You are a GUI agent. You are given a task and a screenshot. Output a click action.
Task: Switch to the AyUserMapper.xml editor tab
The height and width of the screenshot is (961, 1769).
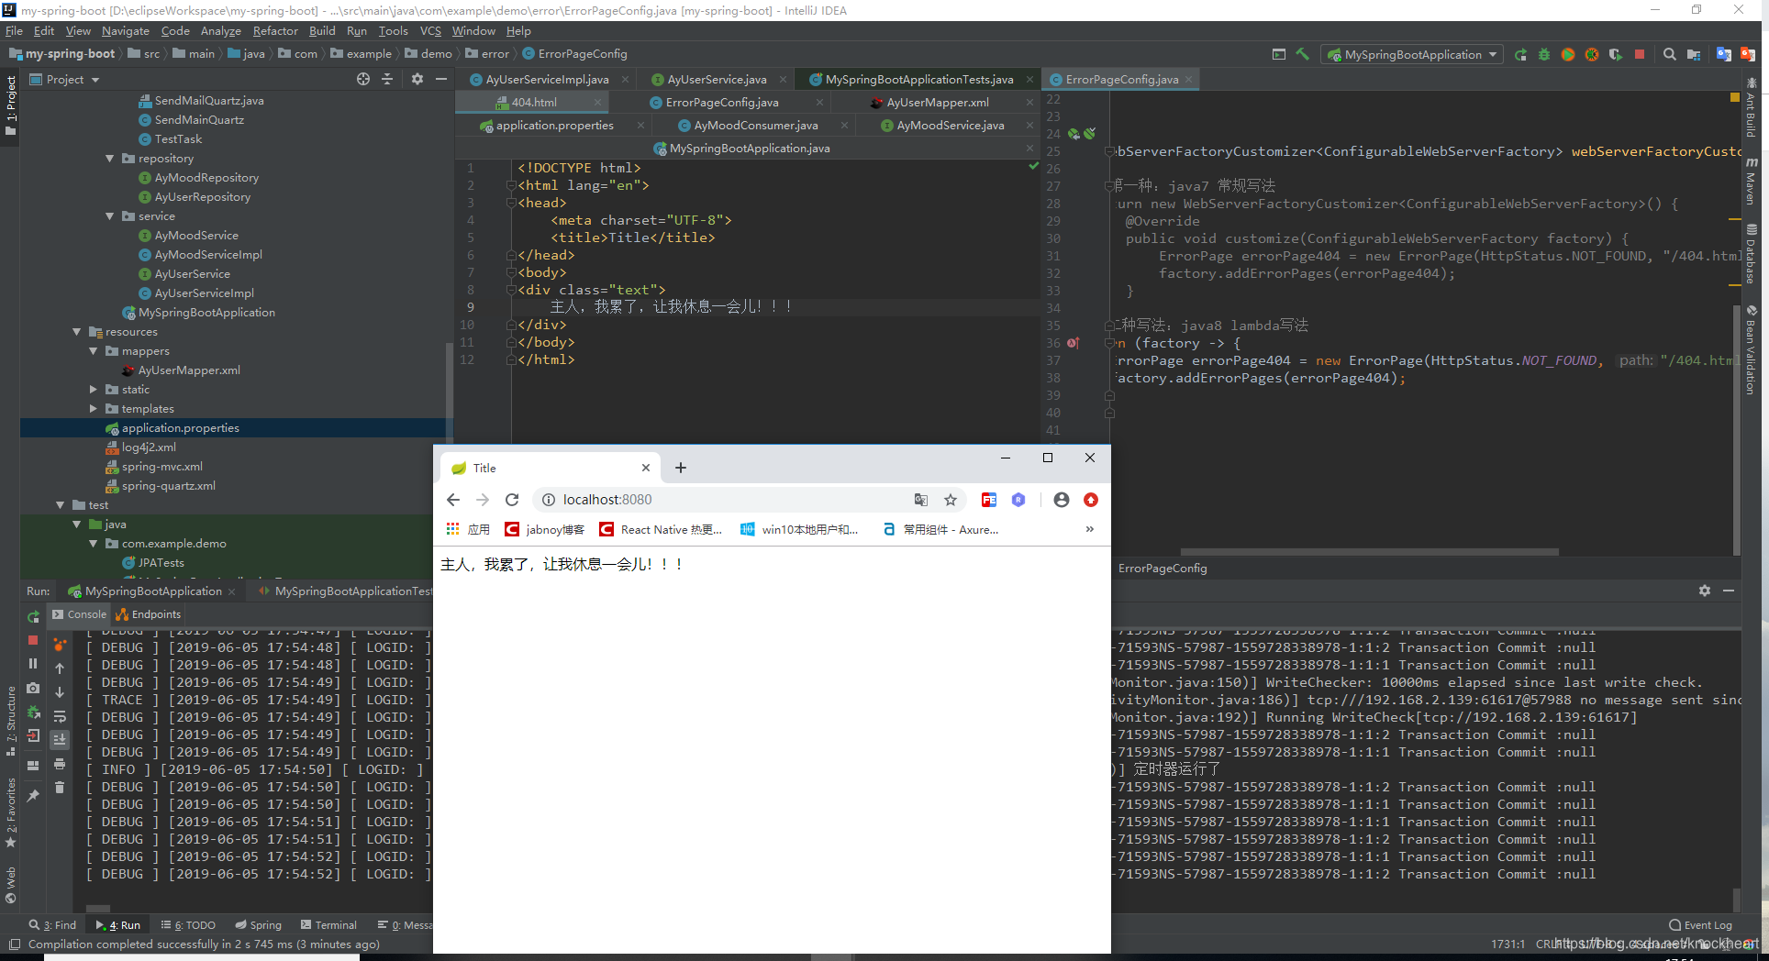[938, 102]
